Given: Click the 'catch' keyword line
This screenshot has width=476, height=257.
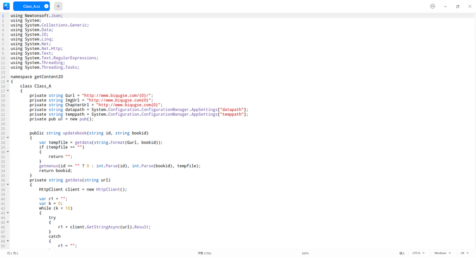Looking at the screenshot, I should point(55,236).
